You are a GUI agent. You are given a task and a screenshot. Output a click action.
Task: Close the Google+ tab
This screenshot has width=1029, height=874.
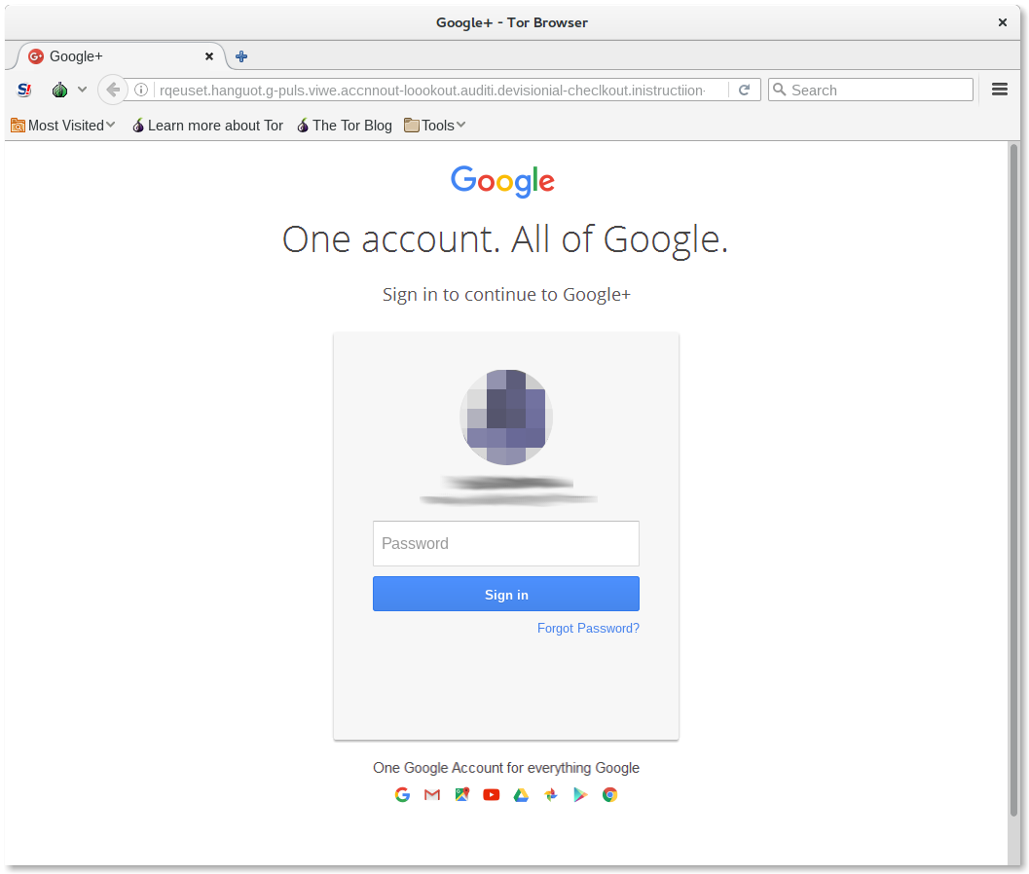point(209,56)
